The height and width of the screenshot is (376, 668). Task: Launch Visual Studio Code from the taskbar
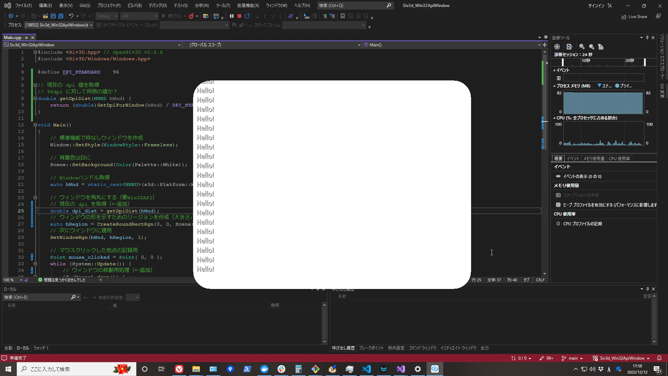367,369
